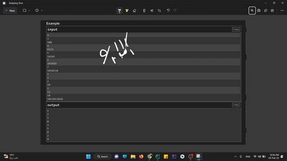Screen dimensions: 287x161
Task: Open the round blue-and-white app icon in taskbar
Action: [x=183, y=157]
